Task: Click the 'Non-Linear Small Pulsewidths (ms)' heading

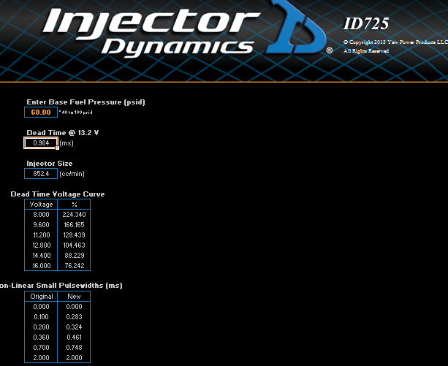Action: pyautogui.click(x=61, y=286)
